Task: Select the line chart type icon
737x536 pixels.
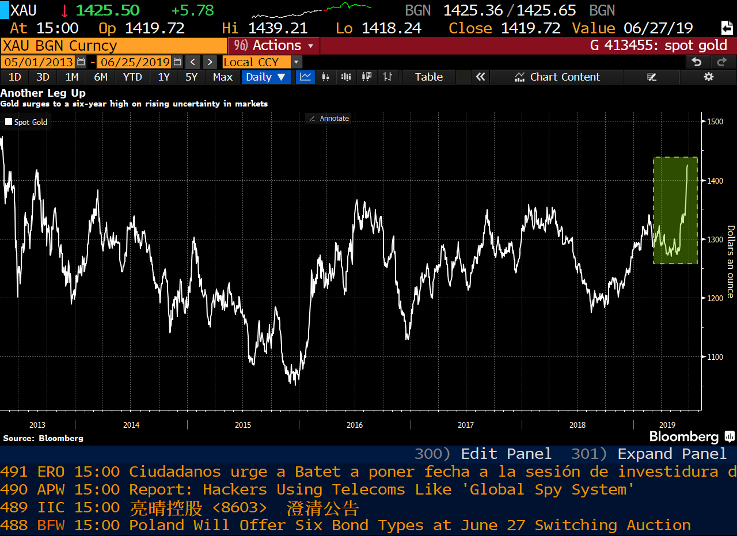Action: pyautogui.click(x=306, y=77)
